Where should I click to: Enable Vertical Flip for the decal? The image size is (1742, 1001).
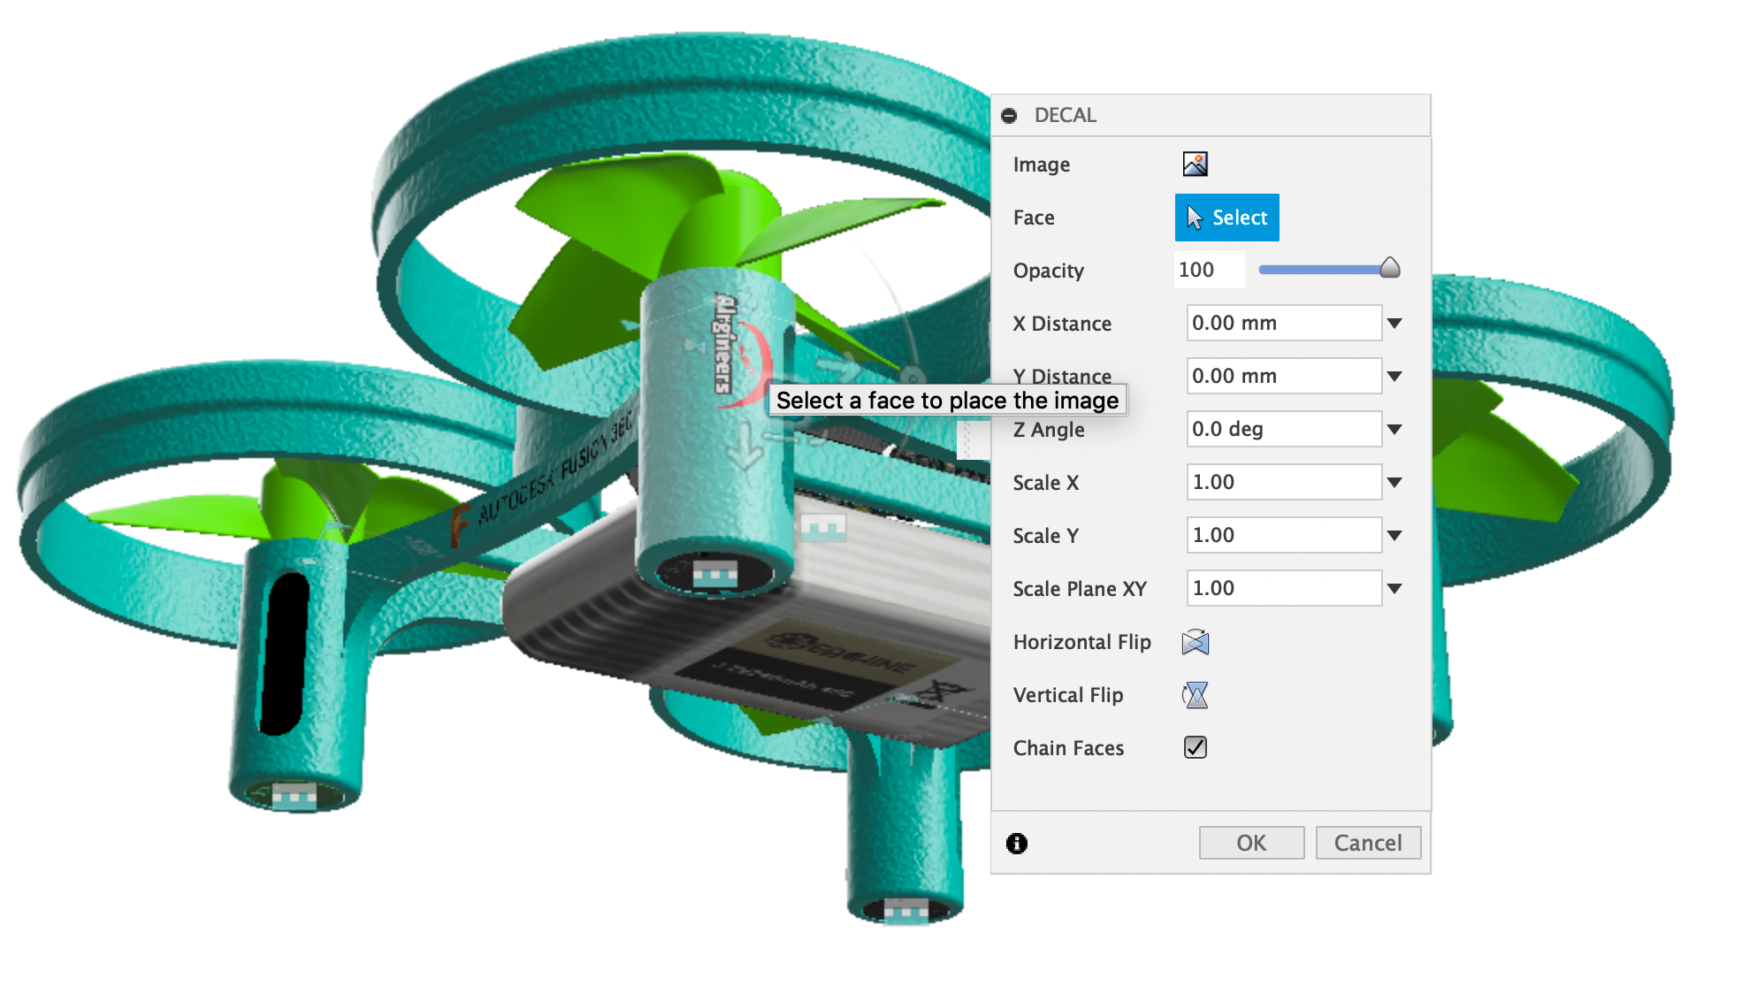(x=1195, y=695)
